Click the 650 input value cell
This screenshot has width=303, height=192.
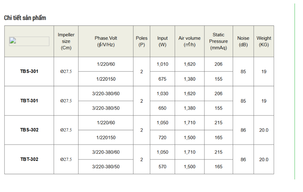click(x=162, y=108)
